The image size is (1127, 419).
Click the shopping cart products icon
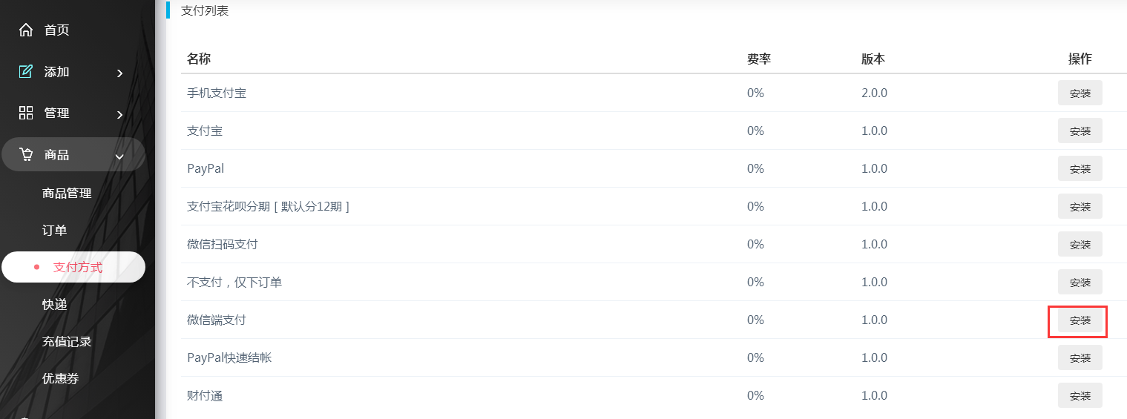click(26, 155)
